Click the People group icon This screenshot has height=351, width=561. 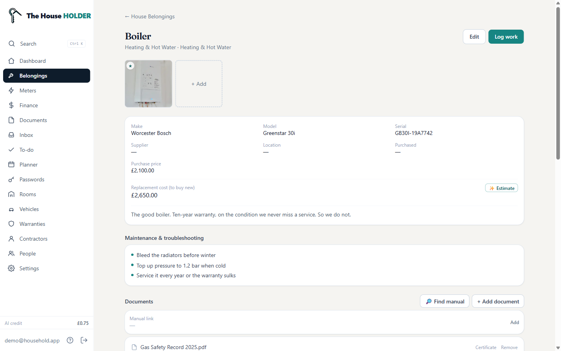tap(11, 253)
